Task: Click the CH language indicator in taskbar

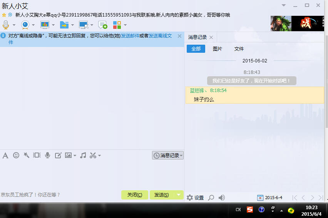Action: coord(238,210)
